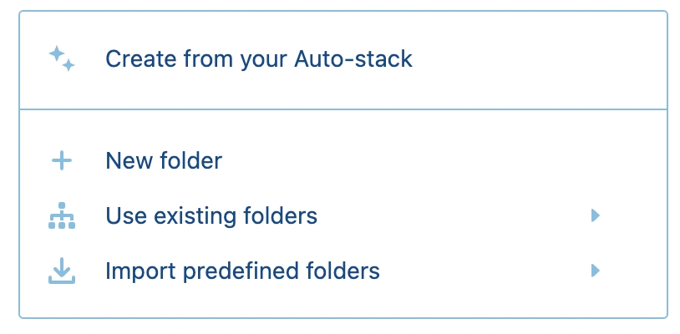Click the "Use existing folders" text label

pos(211,216)
